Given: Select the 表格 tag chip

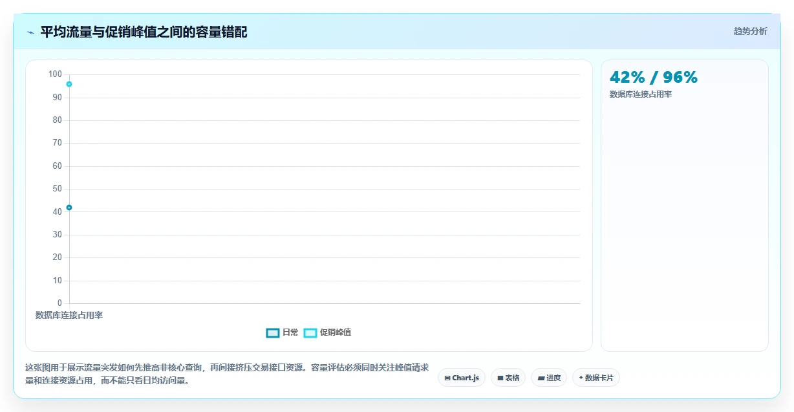Looking at the screenshot, I should (x=508, y=378).
